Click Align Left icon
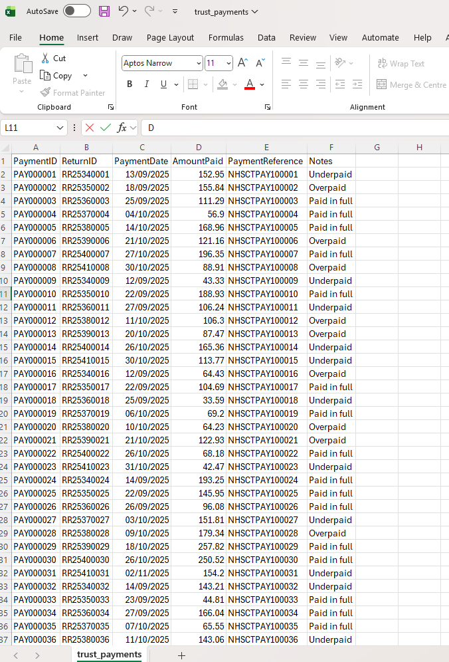The width and height of the screenshot is (449, 662). 286,84
